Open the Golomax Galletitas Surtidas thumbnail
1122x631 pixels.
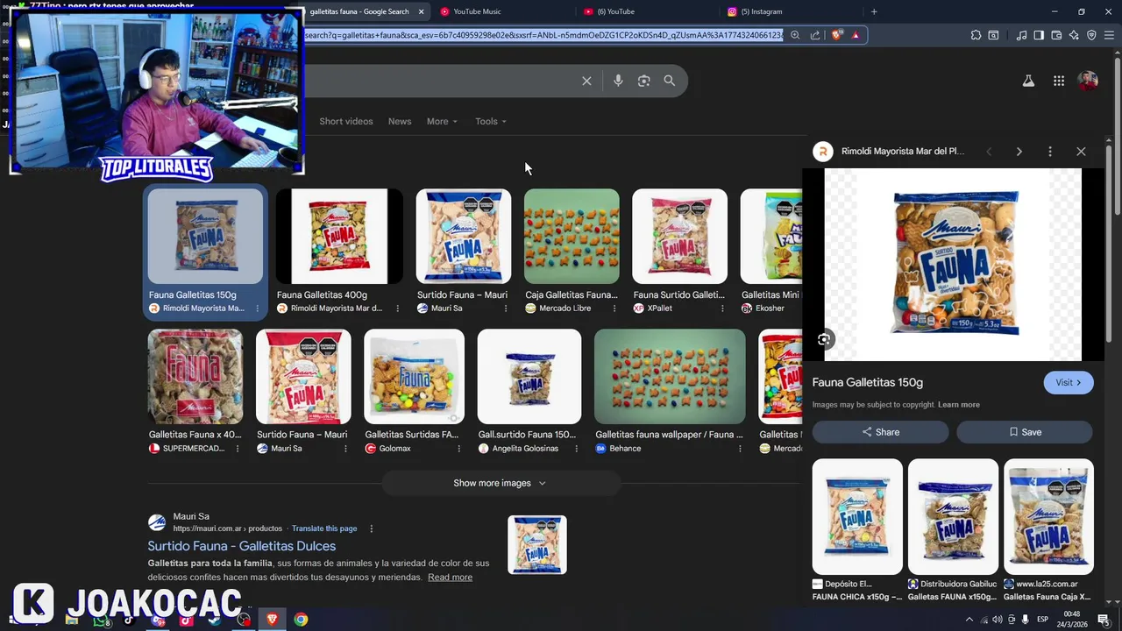[x=414, y=377]
